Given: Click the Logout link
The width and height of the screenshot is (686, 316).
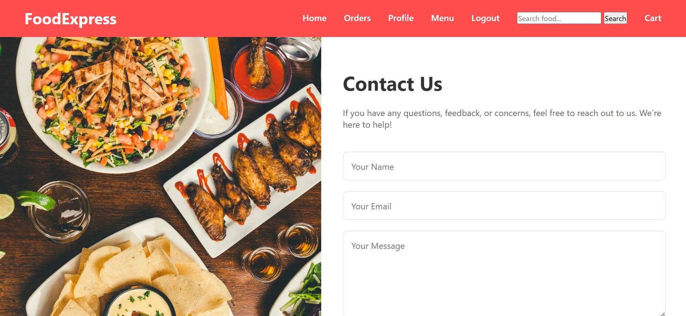Looking at the screenshot, I should (485, 18).
